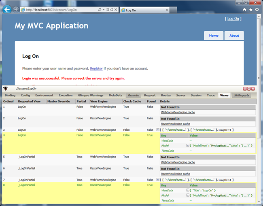263x206 pixels.
Task: Click the browser Forward arrow button
Action: 15,9
